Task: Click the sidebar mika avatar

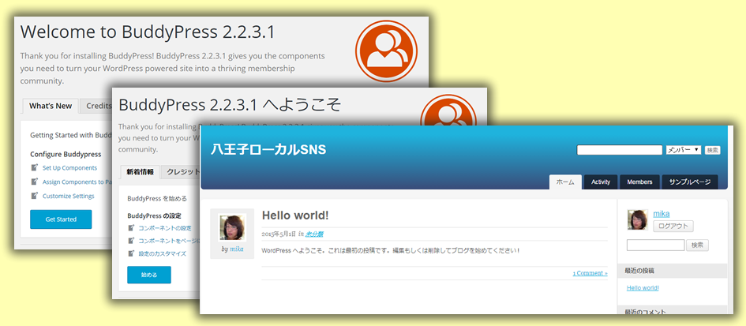Action: click(x=638, y=220)
